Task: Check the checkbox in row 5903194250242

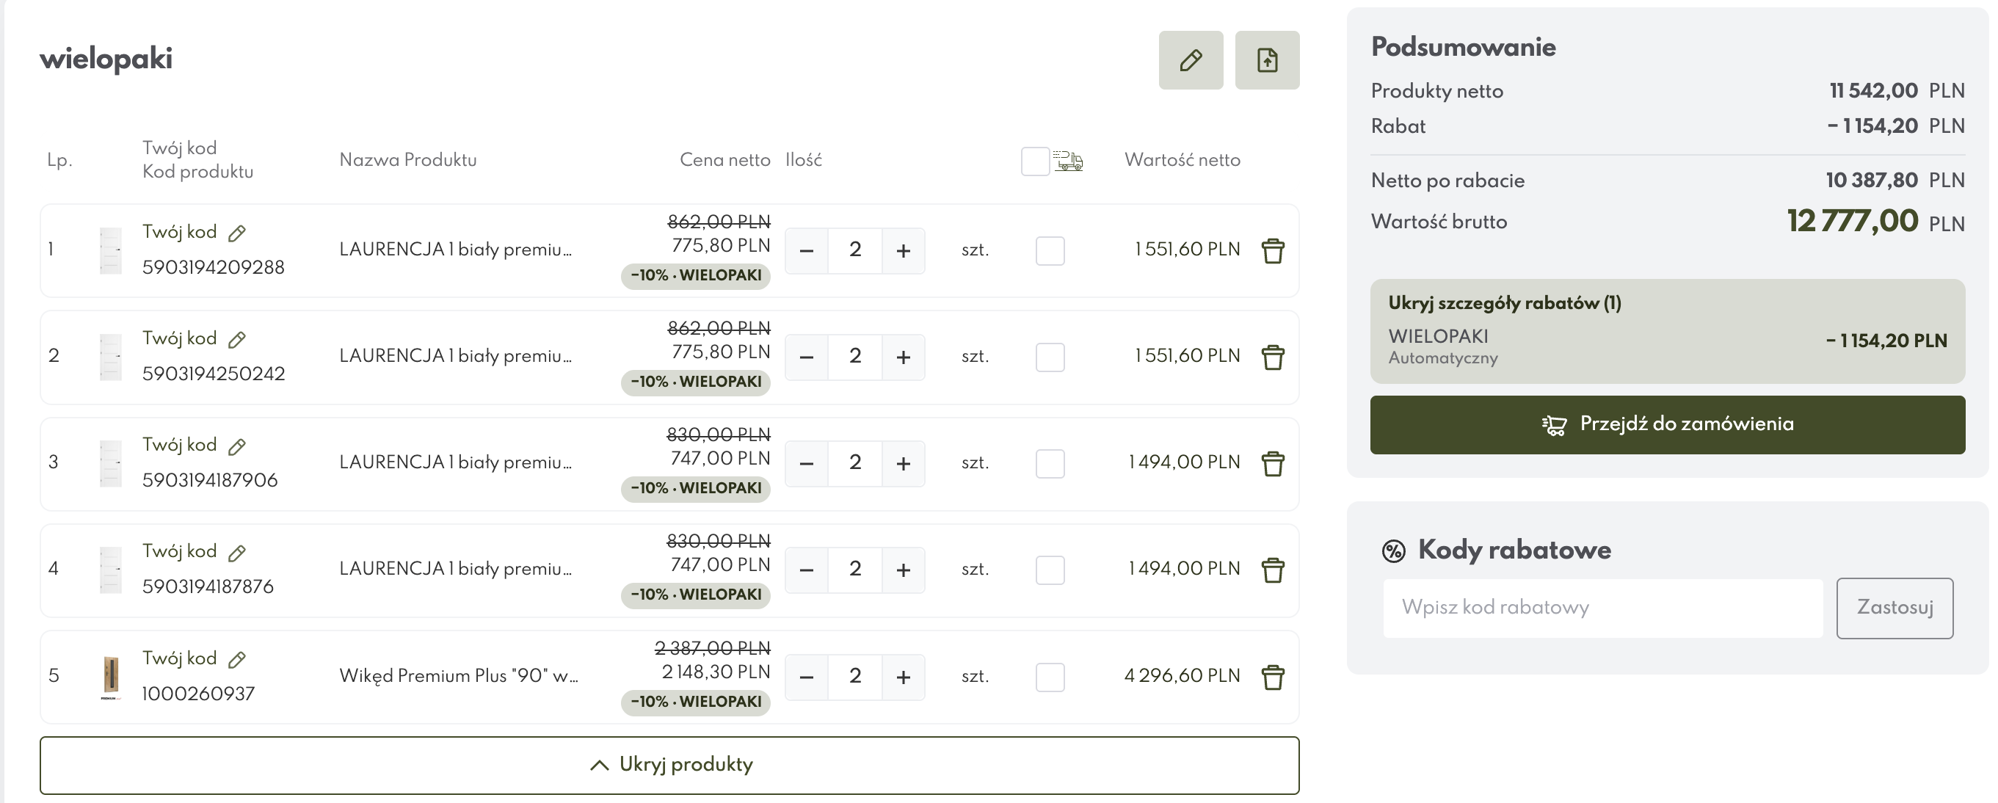Action: [1050, 357]
